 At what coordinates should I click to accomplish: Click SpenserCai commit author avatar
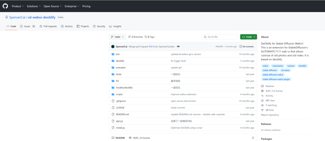coord(113,46)
